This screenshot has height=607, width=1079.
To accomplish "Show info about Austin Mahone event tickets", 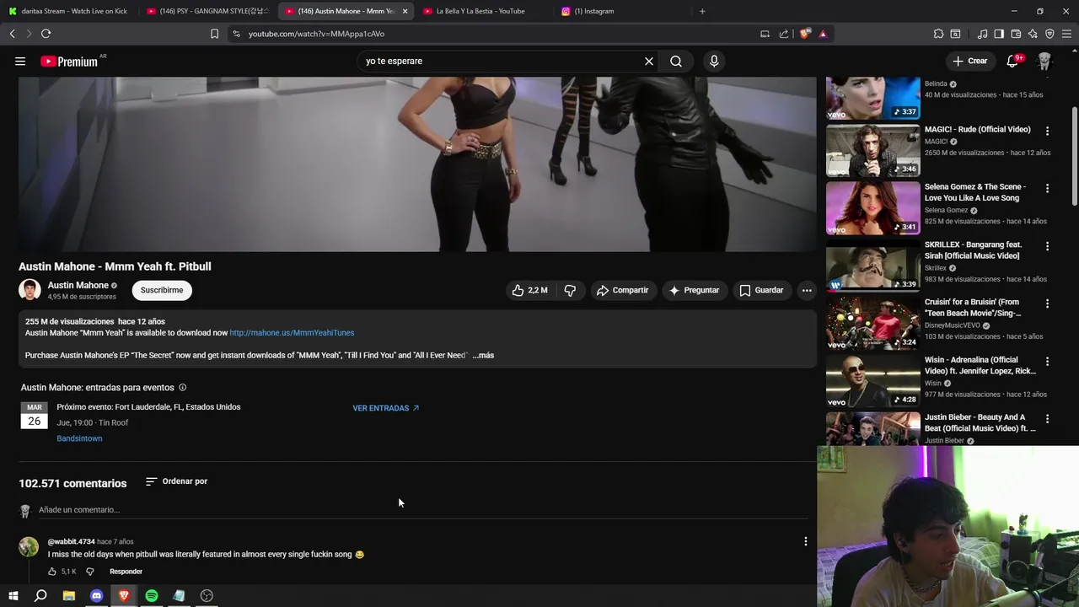I will (x=182, y=388).
